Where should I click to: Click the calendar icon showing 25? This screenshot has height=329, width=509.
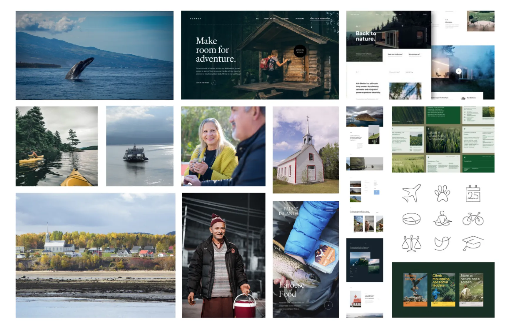(473, 193)
